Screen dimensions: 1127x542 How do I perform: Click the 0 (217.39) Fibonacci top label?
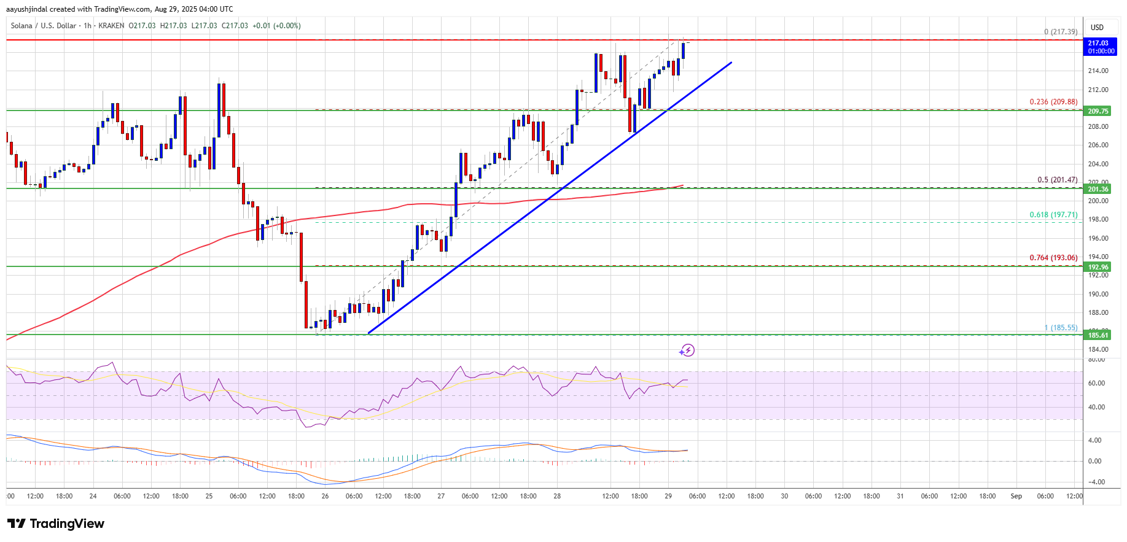point(1061,32)
